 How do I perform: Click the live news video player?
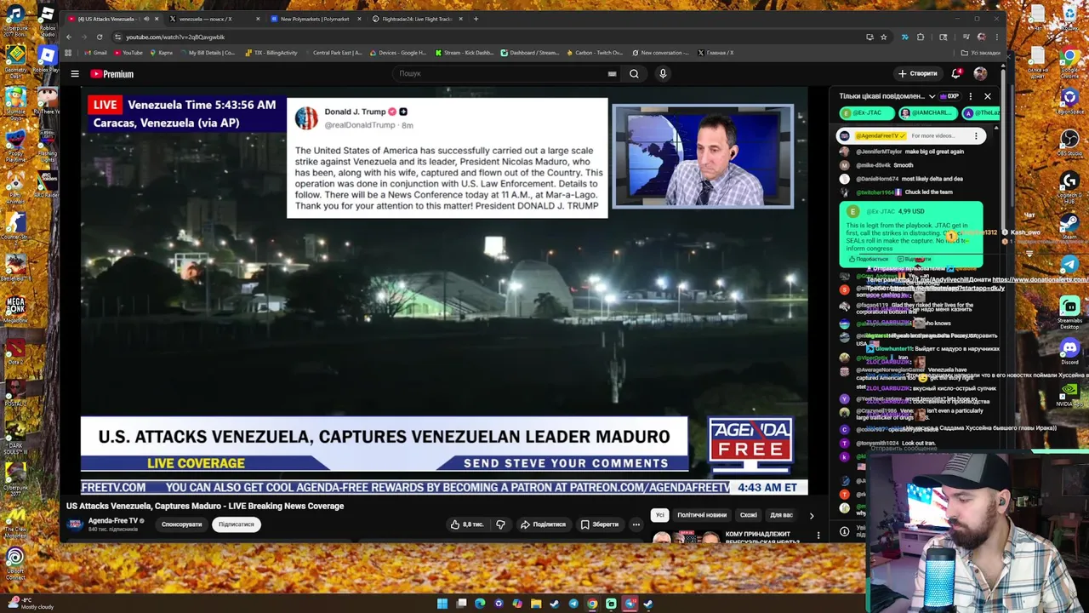[444, 291]
